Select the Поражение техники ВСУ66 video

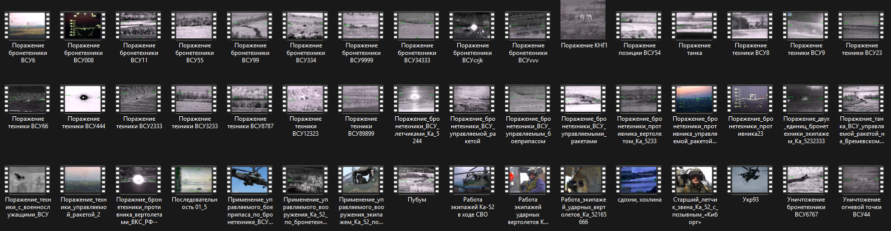coord(28,99)
